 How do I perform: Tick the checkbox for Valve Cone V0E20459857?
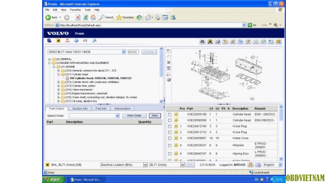170,138
